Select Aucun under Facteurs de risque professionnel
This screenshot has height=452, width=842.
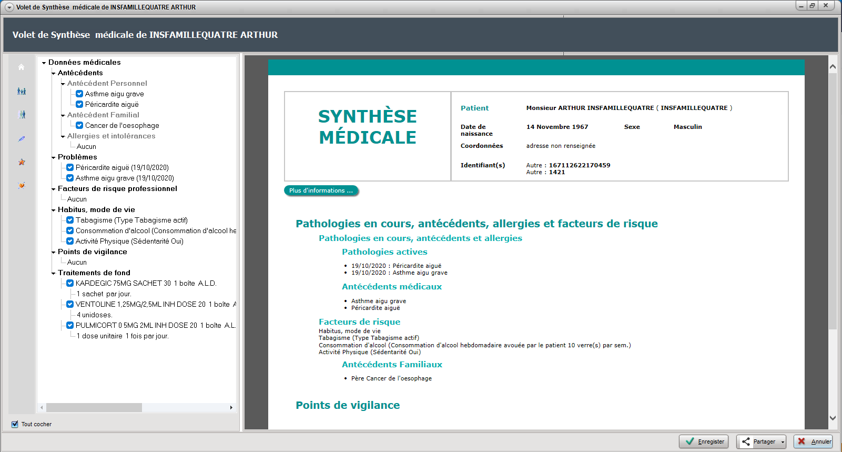(x=77, y=199)
